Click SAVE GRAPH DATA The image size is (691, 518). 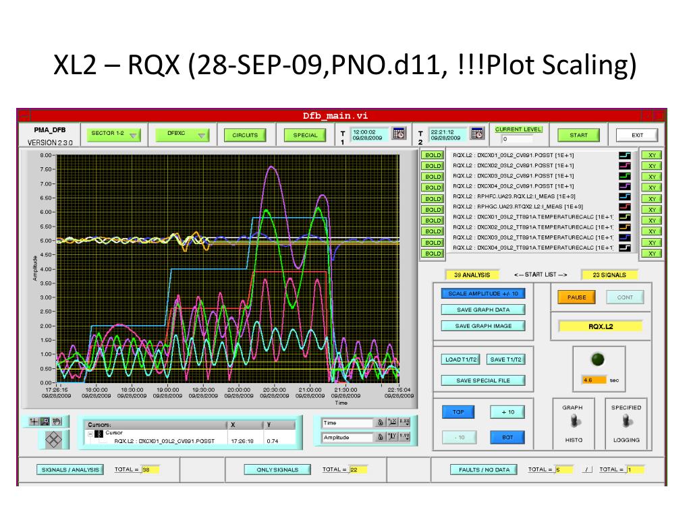pos(483,310)
